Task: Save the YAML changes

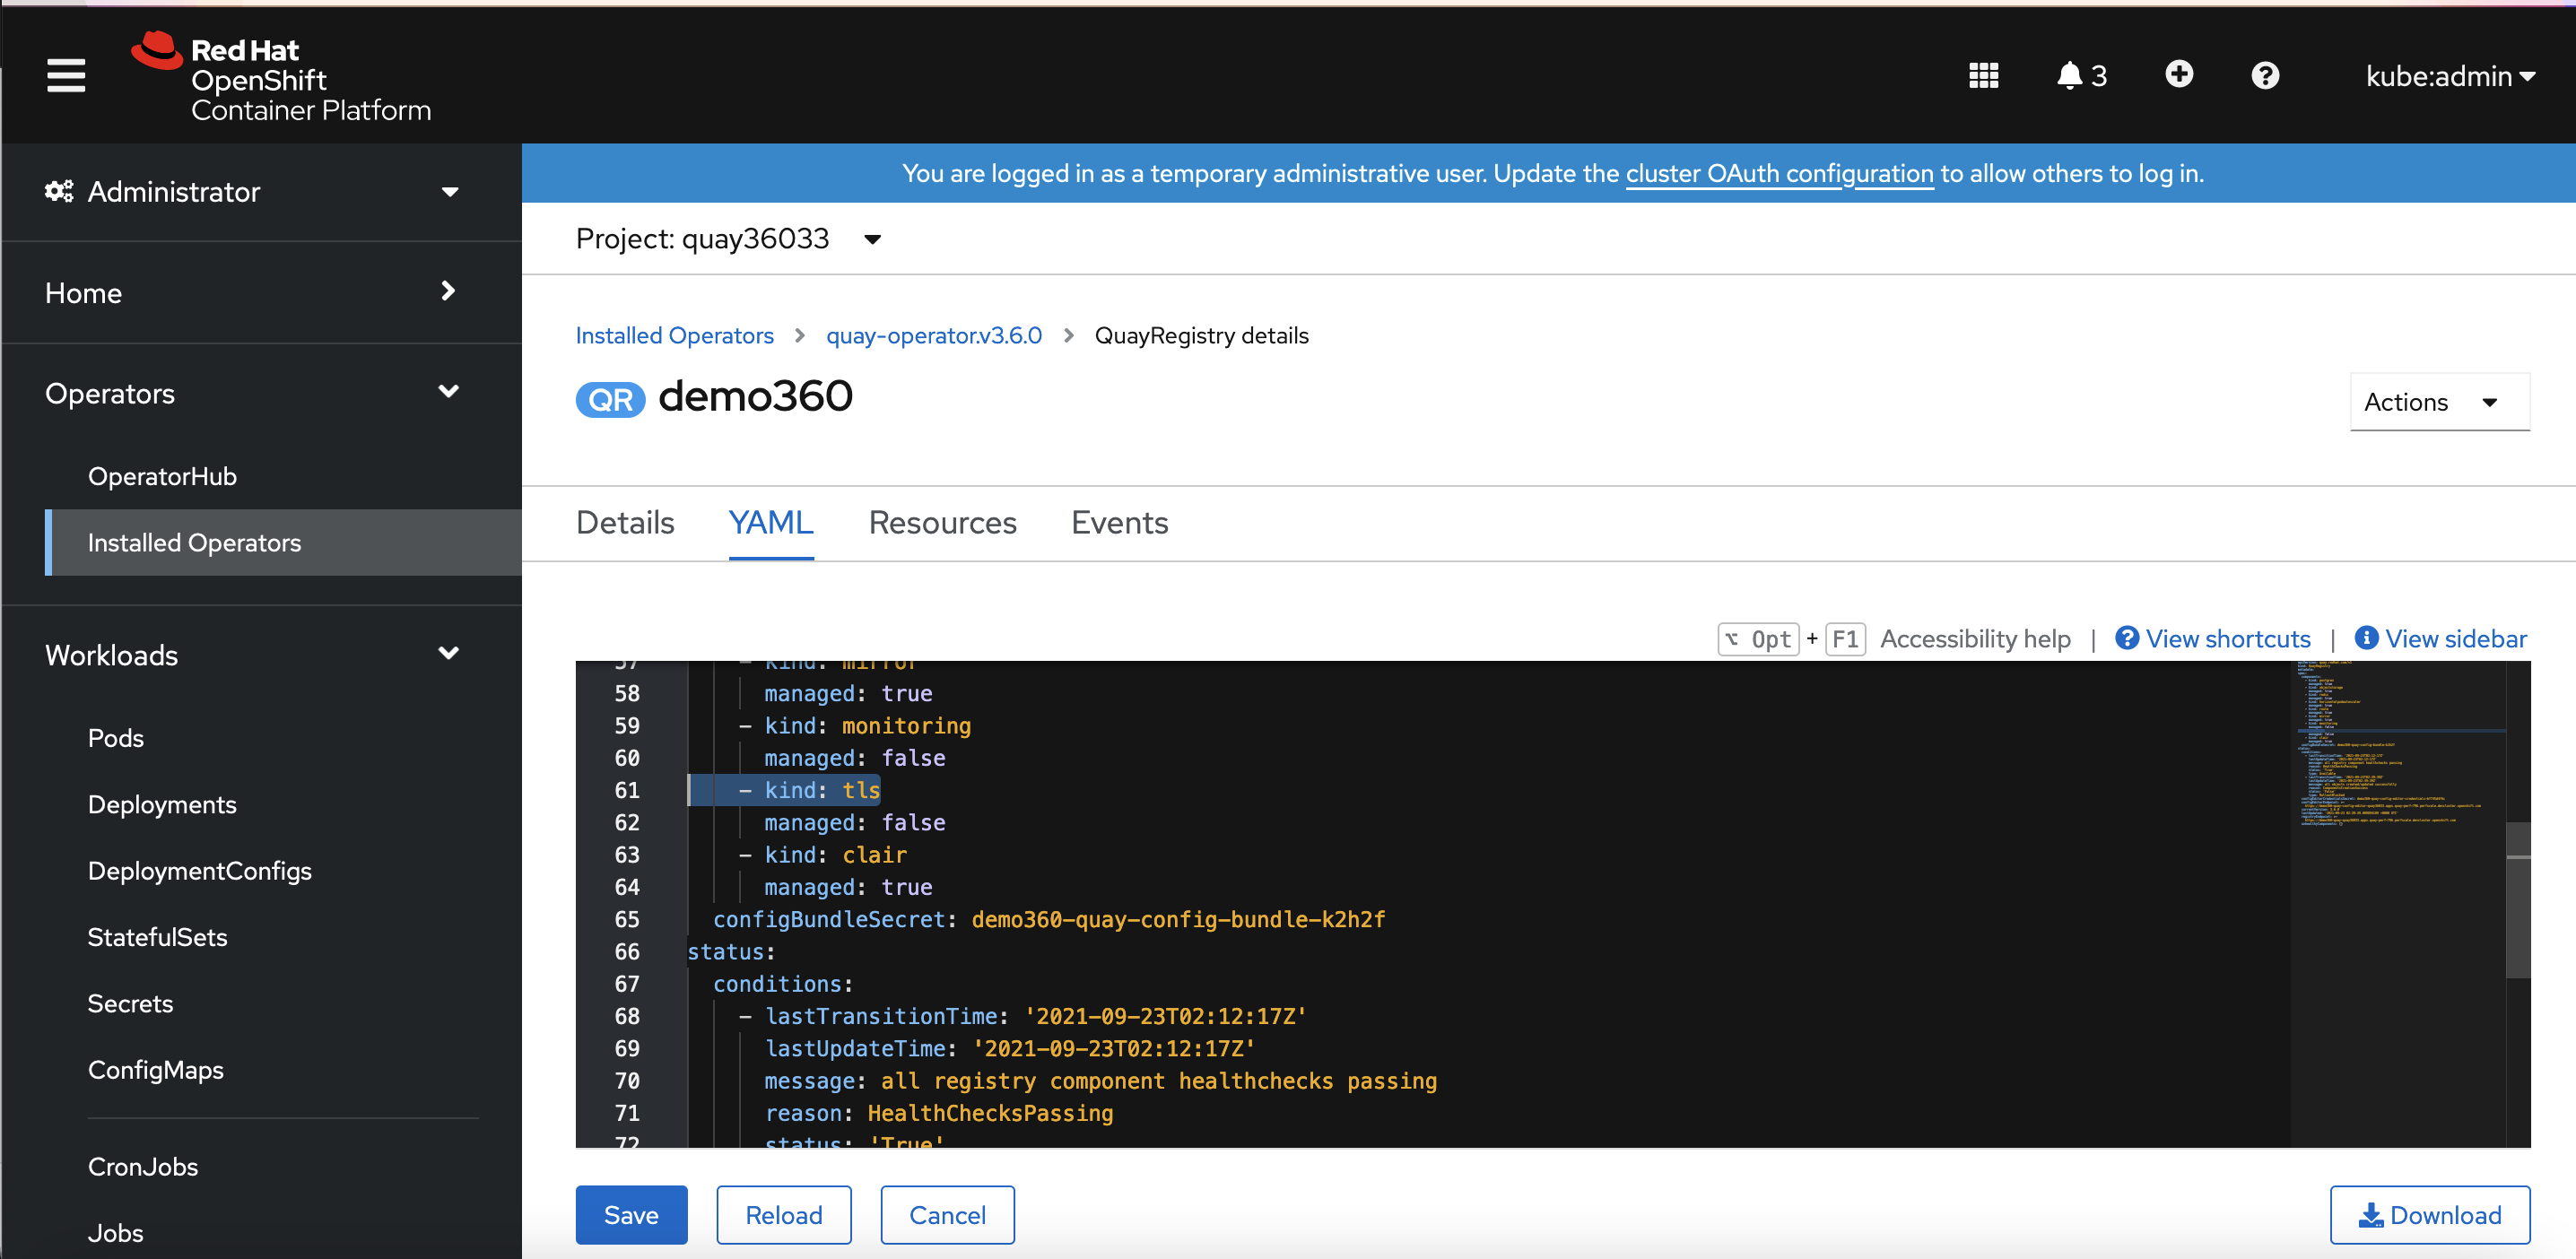Action: [631, 1214]
